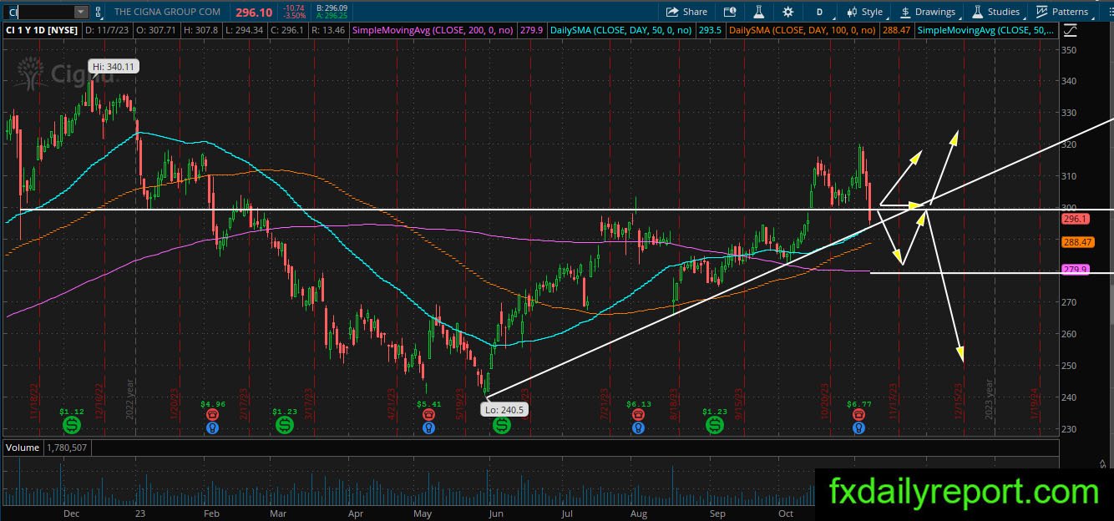This screenshot has height=521, width=1114.
Task: Click the $1.23 dividend icon in March
Action: 285,426
